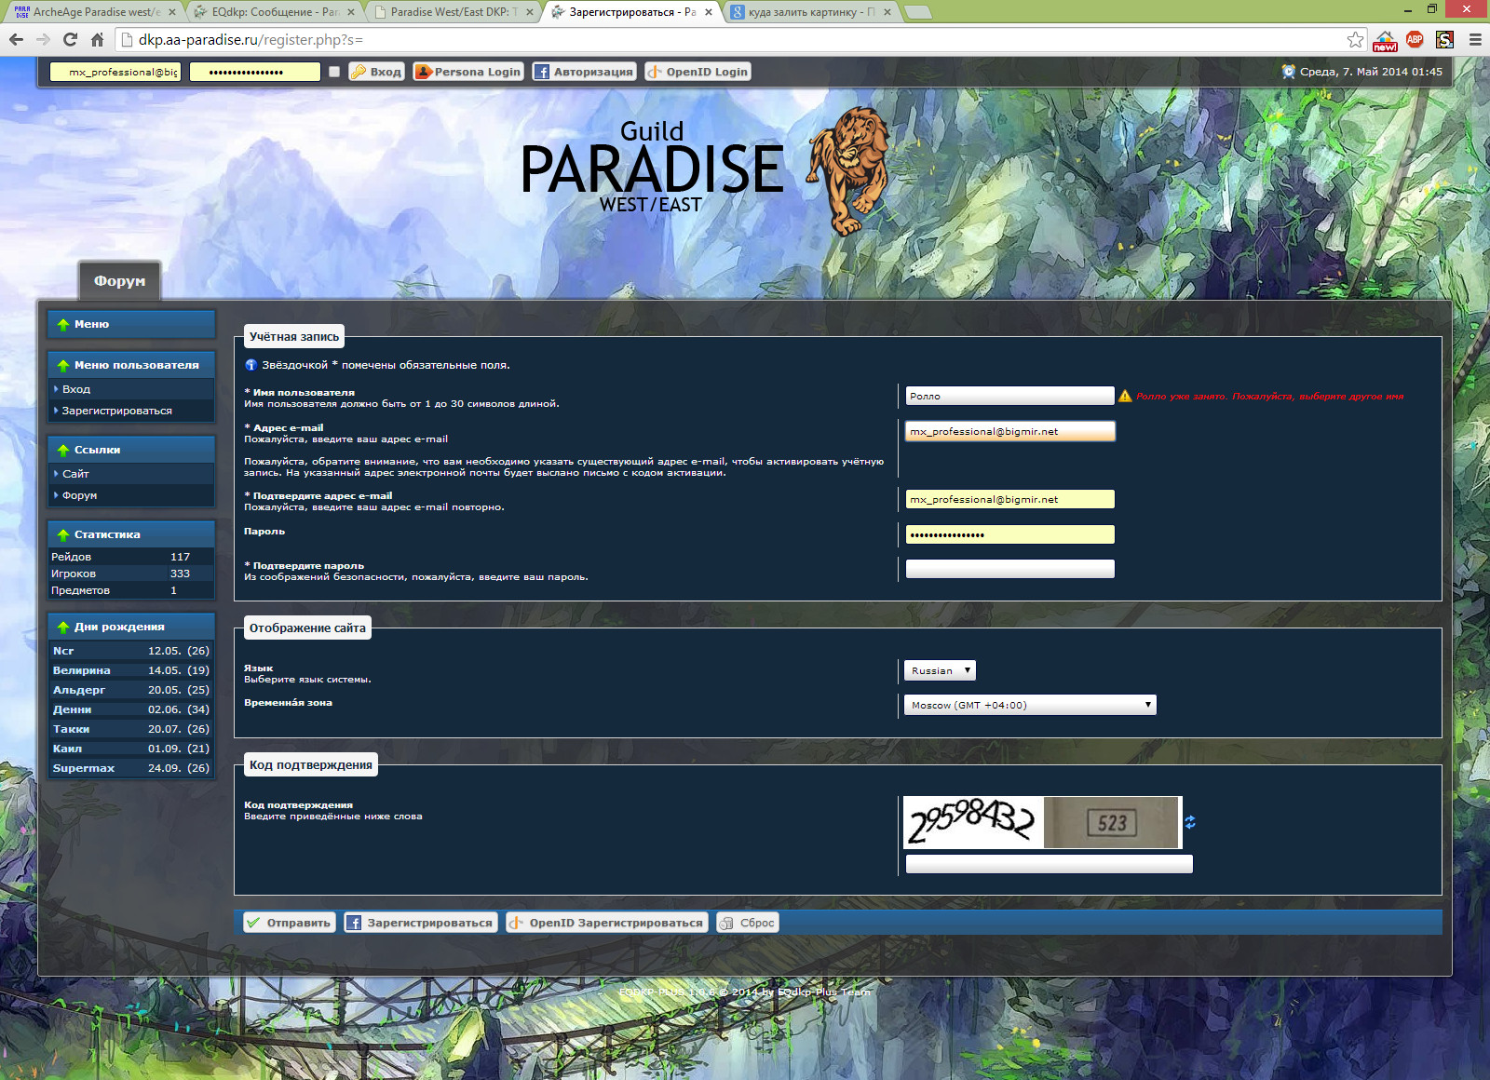This screenshot has height=1080, width=1490.
Task: Click OpenID Зарегистрироваться button
Action: (x=606, y=923)
